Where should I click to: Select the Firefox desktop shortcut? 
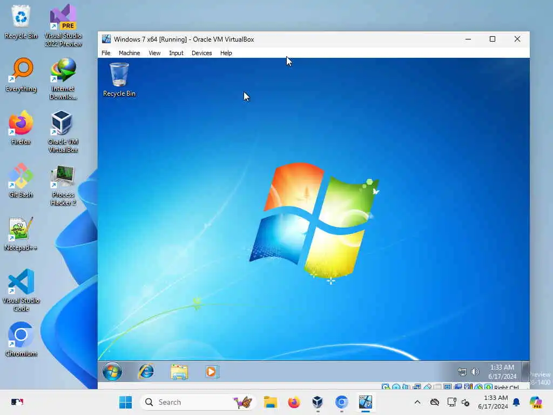click(x=21, y=128)
